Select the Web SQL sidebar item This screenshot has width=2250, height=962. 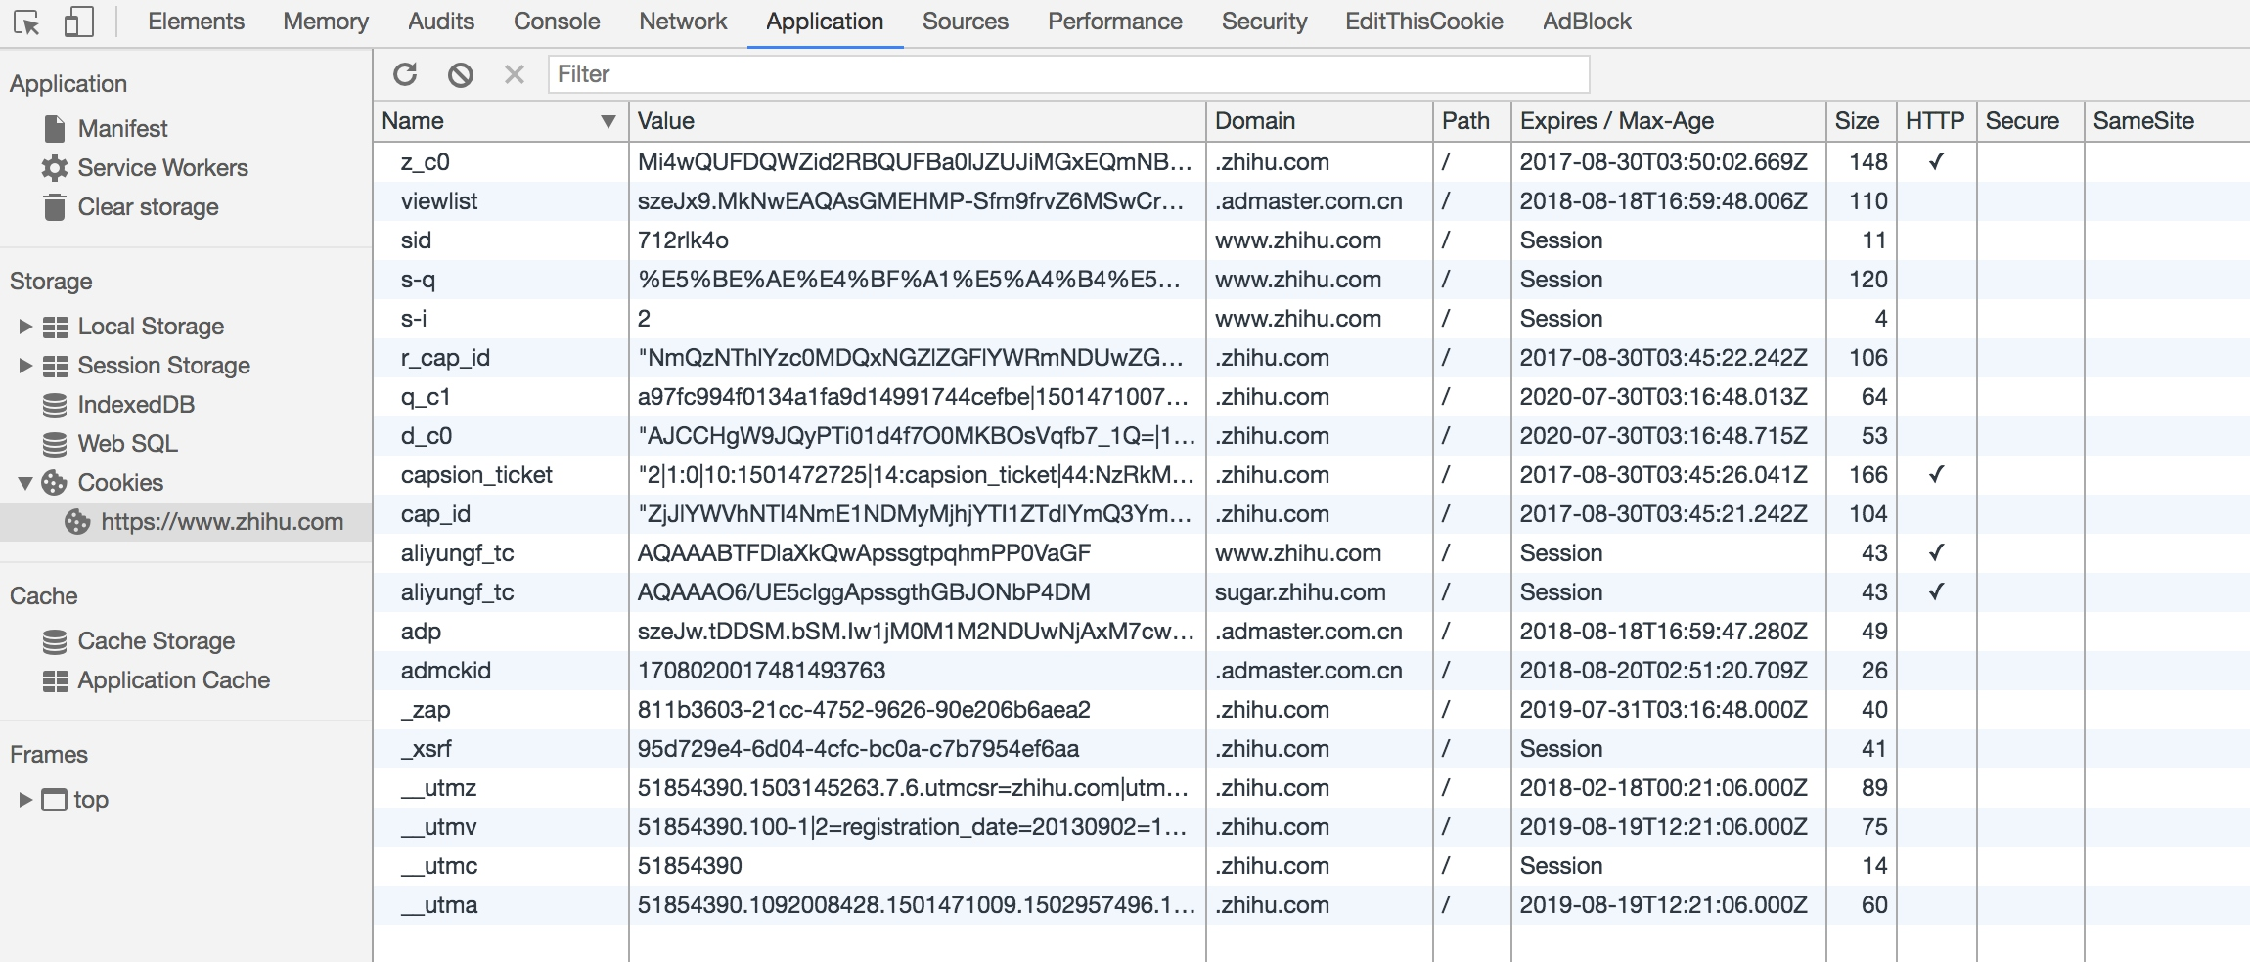coord(127,444)
